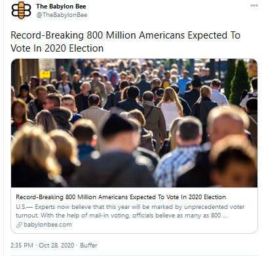Click the woman in white top in photo
The width and height of the screenshot is (262, 256).
tap(171, 109)
